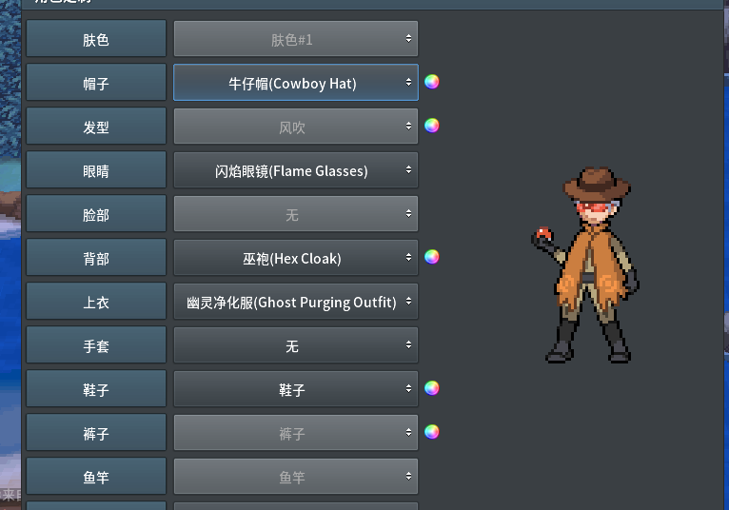Open the 巫袍(Hex Cloak) back item dropdown
The image size is (729, 510).
(296, 258)
